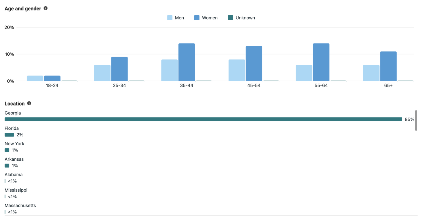Click the Age and gender info icon
The width and height of the screenshot is (421, 219).
[x=45, y=8]
